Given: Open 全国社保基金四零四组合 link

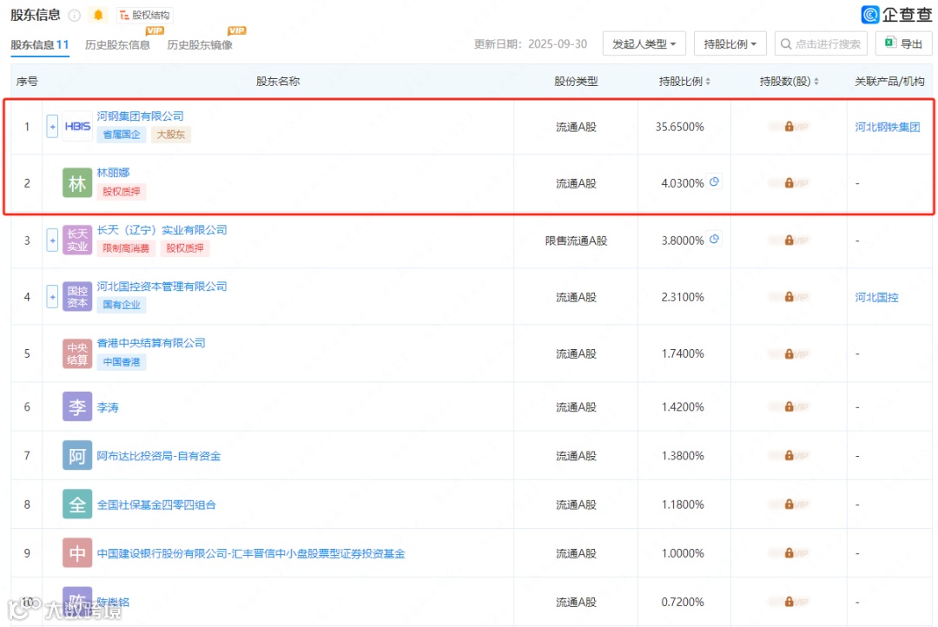Looking at the screenshot, I should [x=156, y=505].
